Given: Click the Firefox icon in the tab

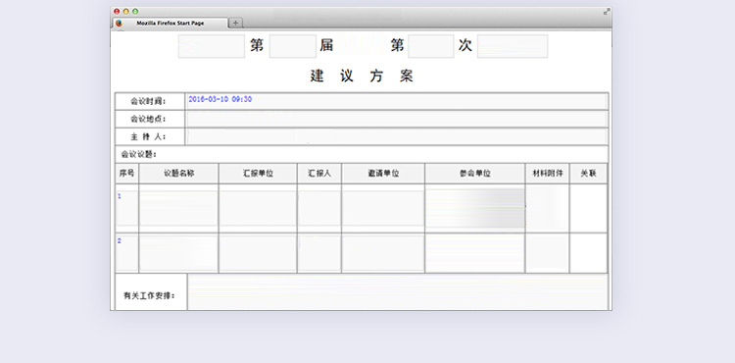Looking at the screenshot, I should click(119, 23).
